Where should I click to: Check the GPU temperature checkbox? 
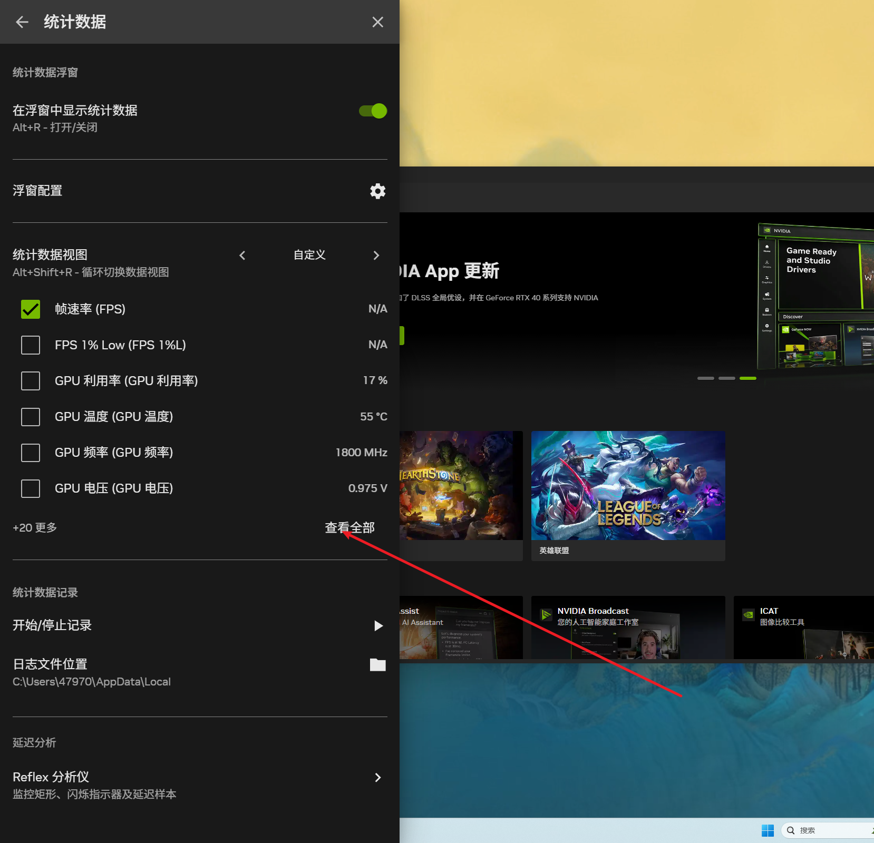pos(31,417)
